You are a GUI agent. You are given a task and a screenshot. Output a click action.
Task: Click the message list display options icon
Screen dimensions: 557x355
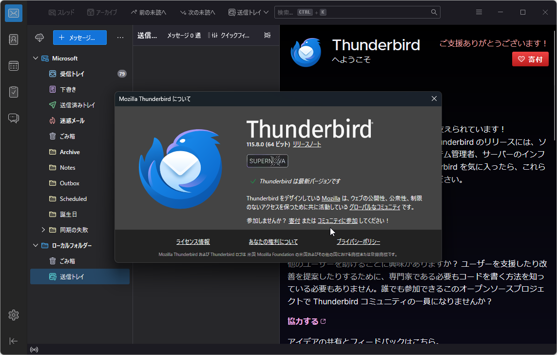click(268, 35)
